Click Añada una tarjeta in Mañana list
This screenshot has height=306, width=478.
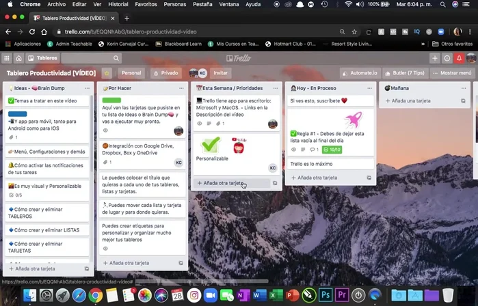coord(412,101)
